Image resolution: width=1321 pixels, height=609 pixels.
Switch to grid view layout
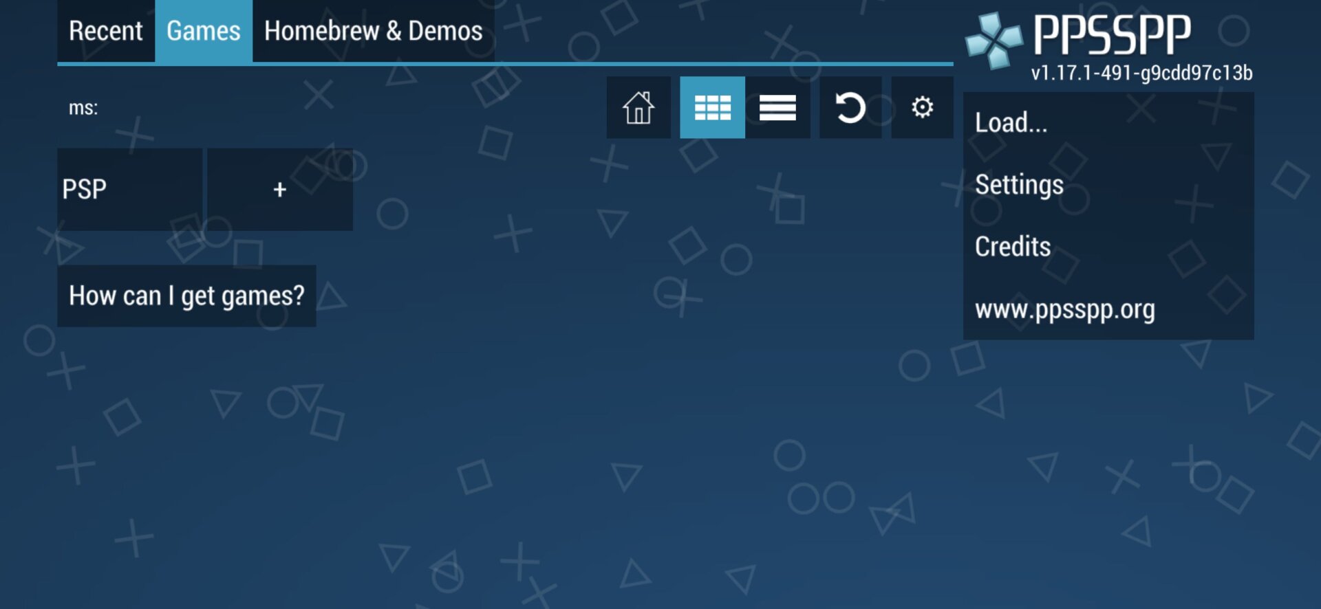(712, 108)
